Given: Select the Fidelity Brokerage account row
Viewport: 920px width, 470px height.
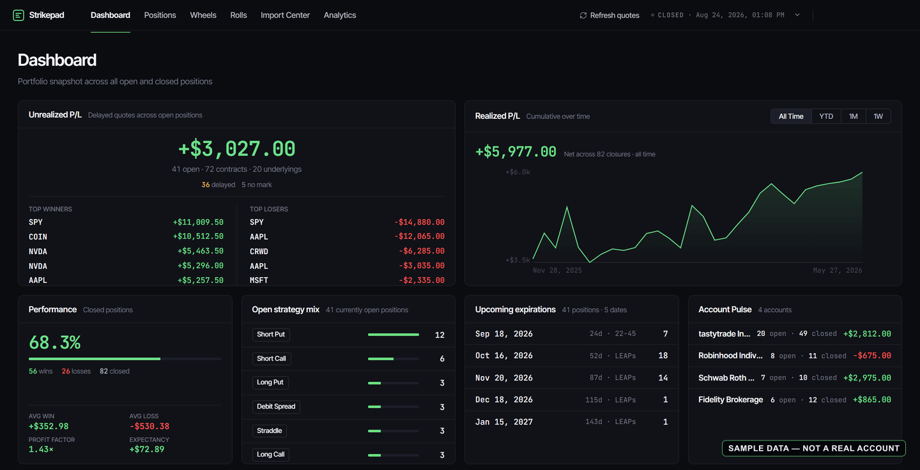Looking at the screenshot, I should pyautogui.click(x=795, y=400).
